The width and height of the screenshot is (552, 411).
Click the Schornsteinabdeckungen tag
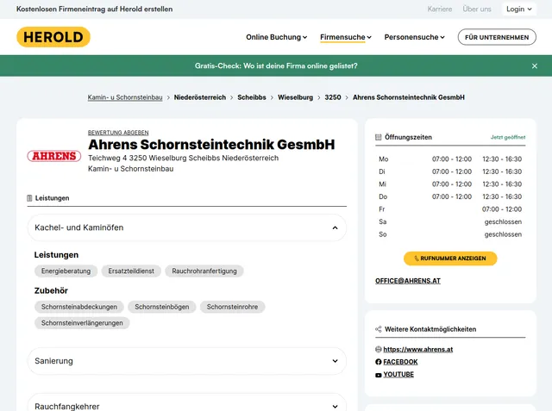point(79,307)
